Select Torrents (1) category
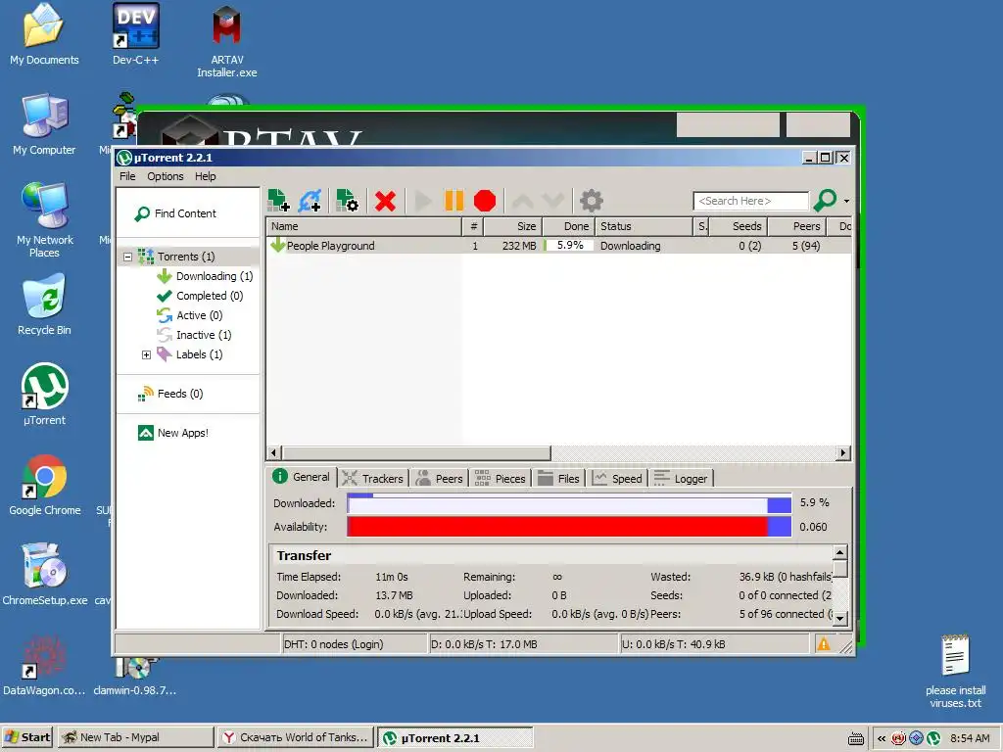1003x752 pixels. [186, 257]
